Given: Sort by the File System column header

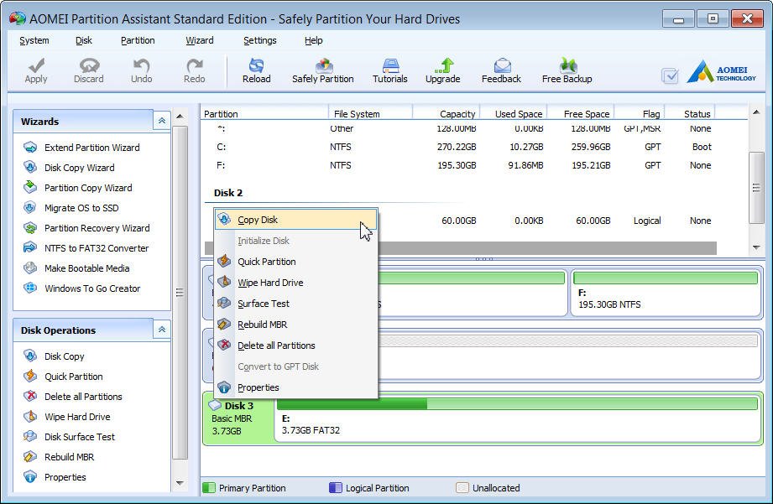Looking at the screenshot, I should click(x=370, y=114).
